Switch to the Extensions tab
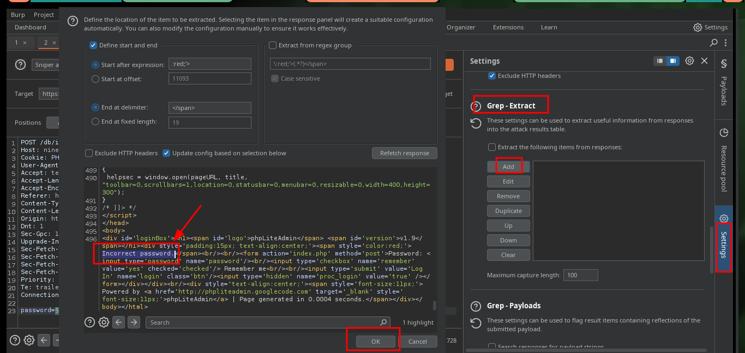Viewport: 745px width, 353px height. coord(508,27)
